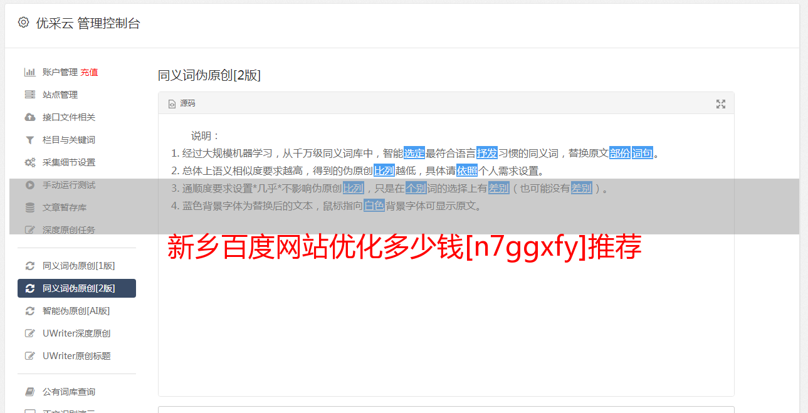Click the settings gear icon beside 优采云

coord(23,23)
